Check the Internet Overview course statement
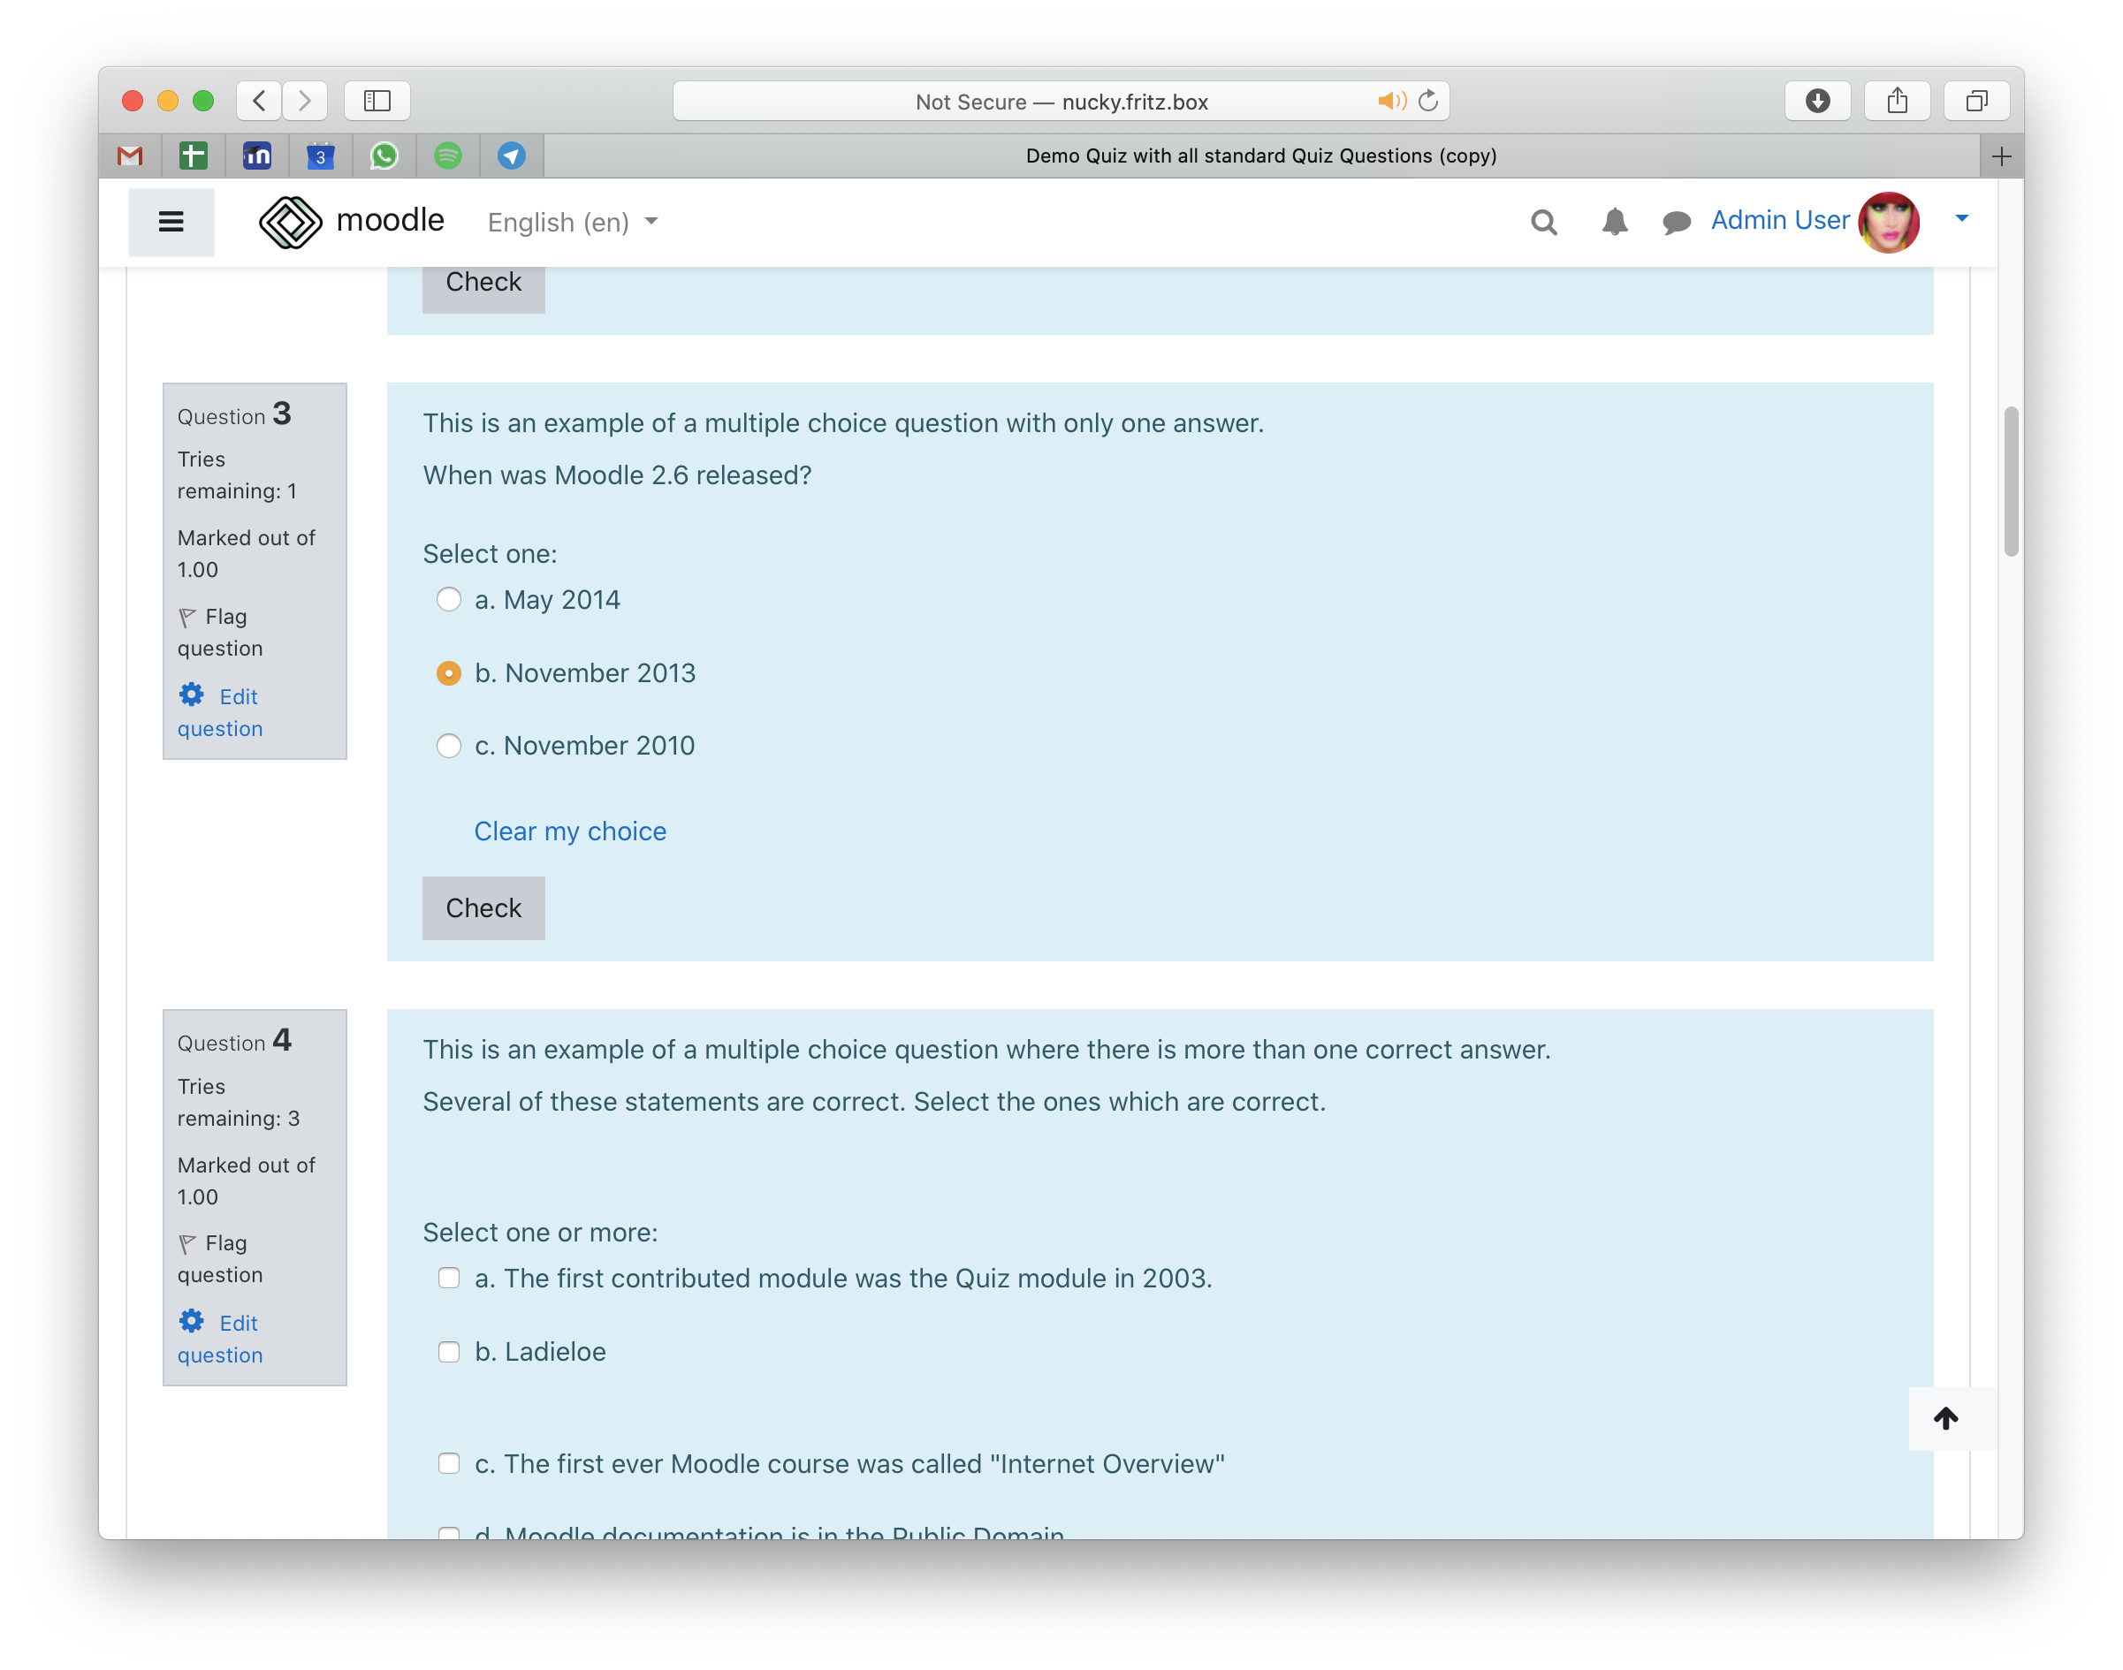 (449, 1464)
